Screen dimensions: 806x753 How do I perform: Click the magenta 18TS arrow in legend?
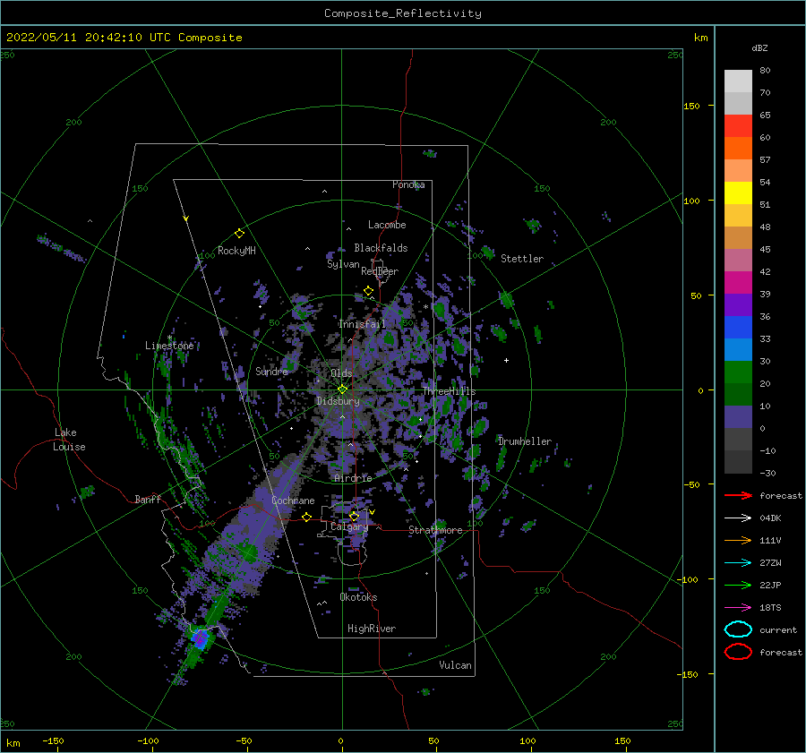(738, 608)
